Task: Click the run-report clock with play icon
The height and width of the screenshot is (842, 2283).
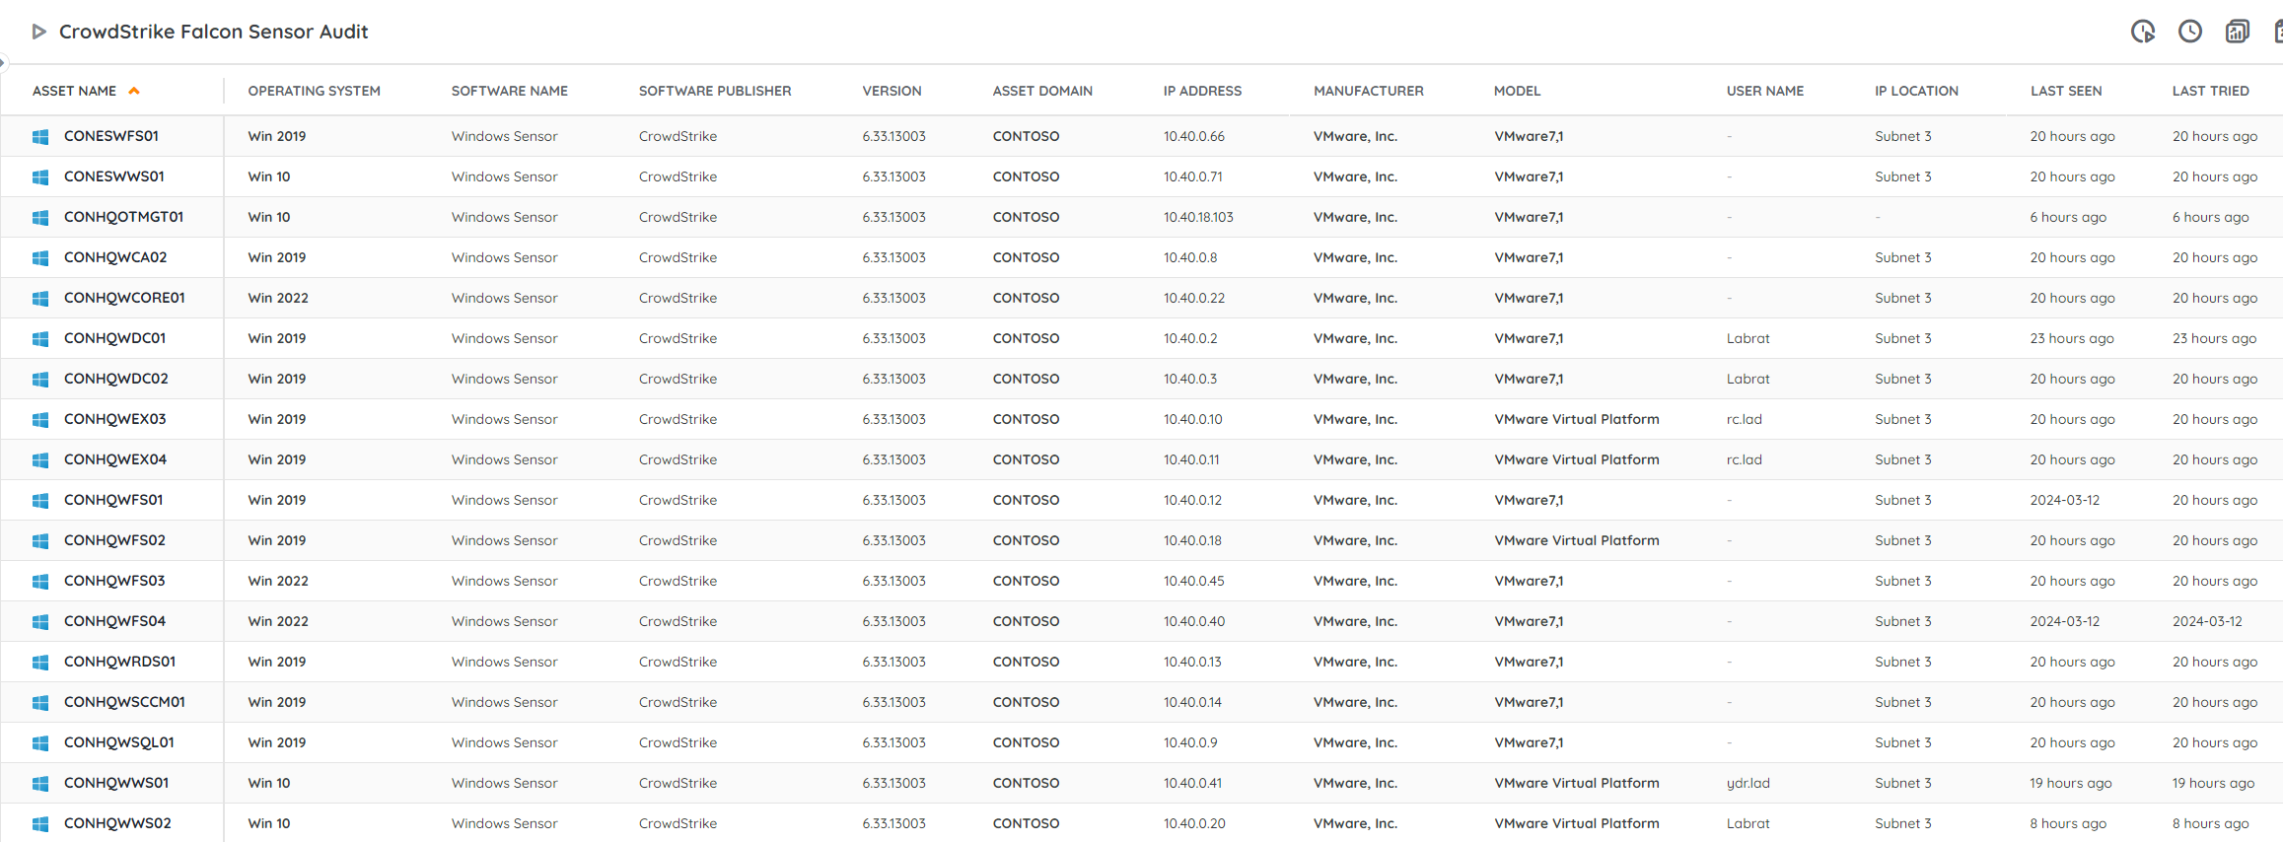Action: point(2143,32)
